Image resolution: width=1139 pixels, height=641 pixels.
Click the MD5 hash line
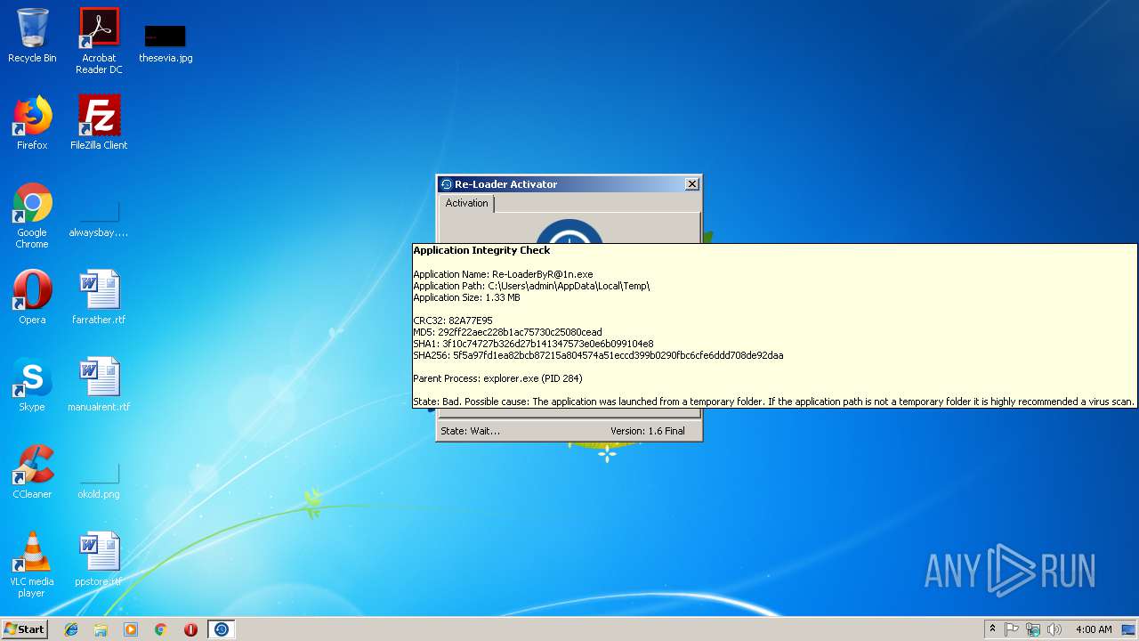pyautogui.click(x=507, y=332)
